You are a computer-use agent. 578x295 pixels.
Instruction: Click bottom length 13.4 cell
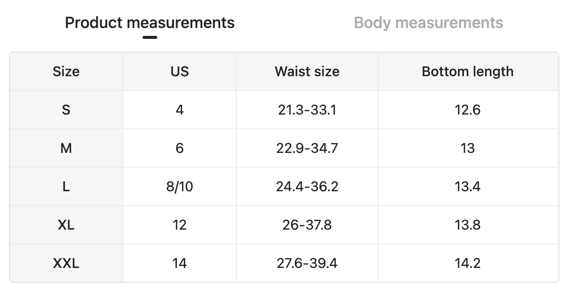pyautogui.click(x=468, y=187)
